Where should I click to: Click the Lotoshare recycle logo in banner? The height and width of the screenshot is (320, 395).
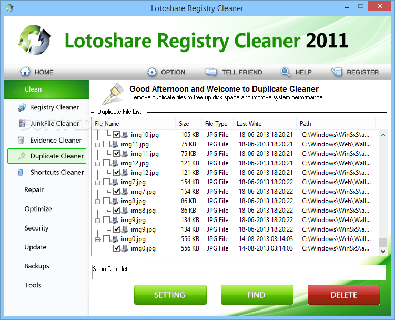(35, 40)
